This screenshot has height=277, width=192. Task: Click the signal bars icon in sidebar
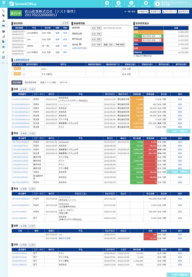click(4, 36)
